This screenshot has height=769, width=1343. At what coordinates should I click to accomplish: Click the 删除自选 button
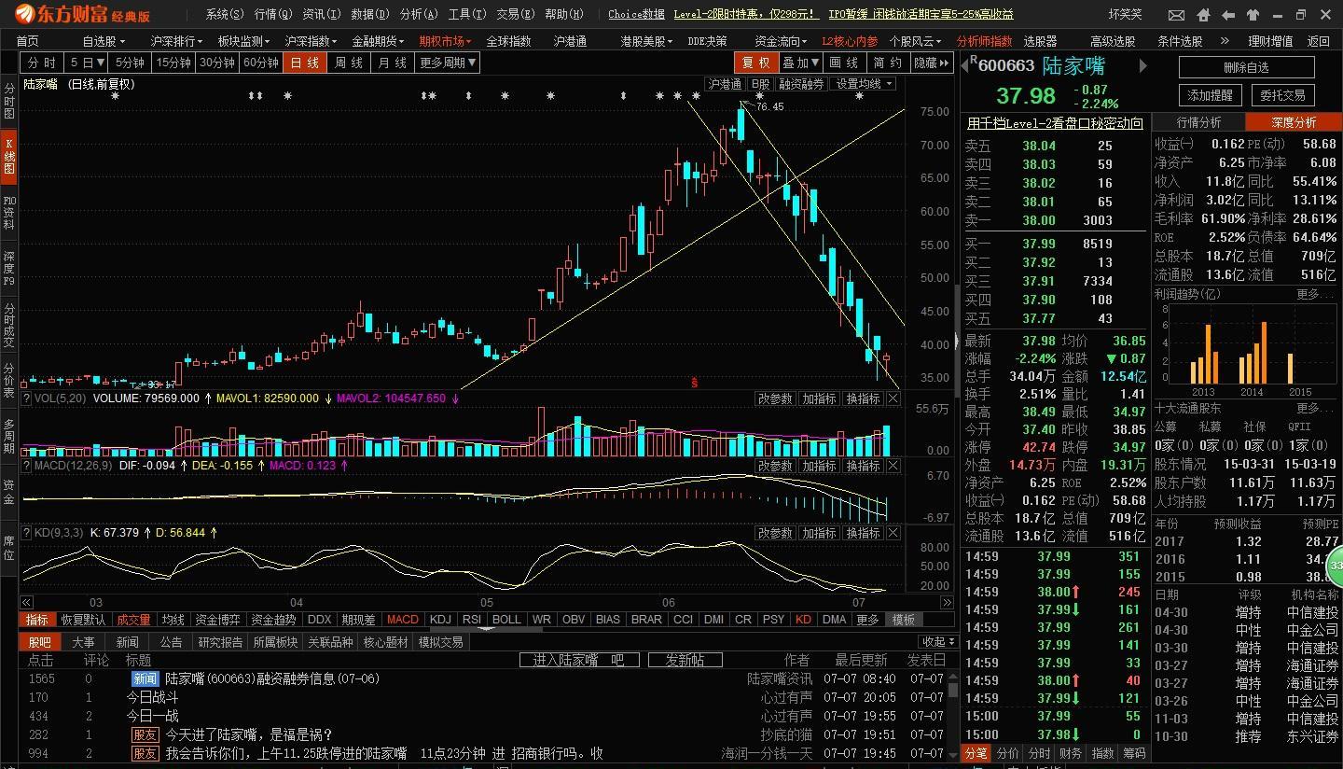point(1246,67)
